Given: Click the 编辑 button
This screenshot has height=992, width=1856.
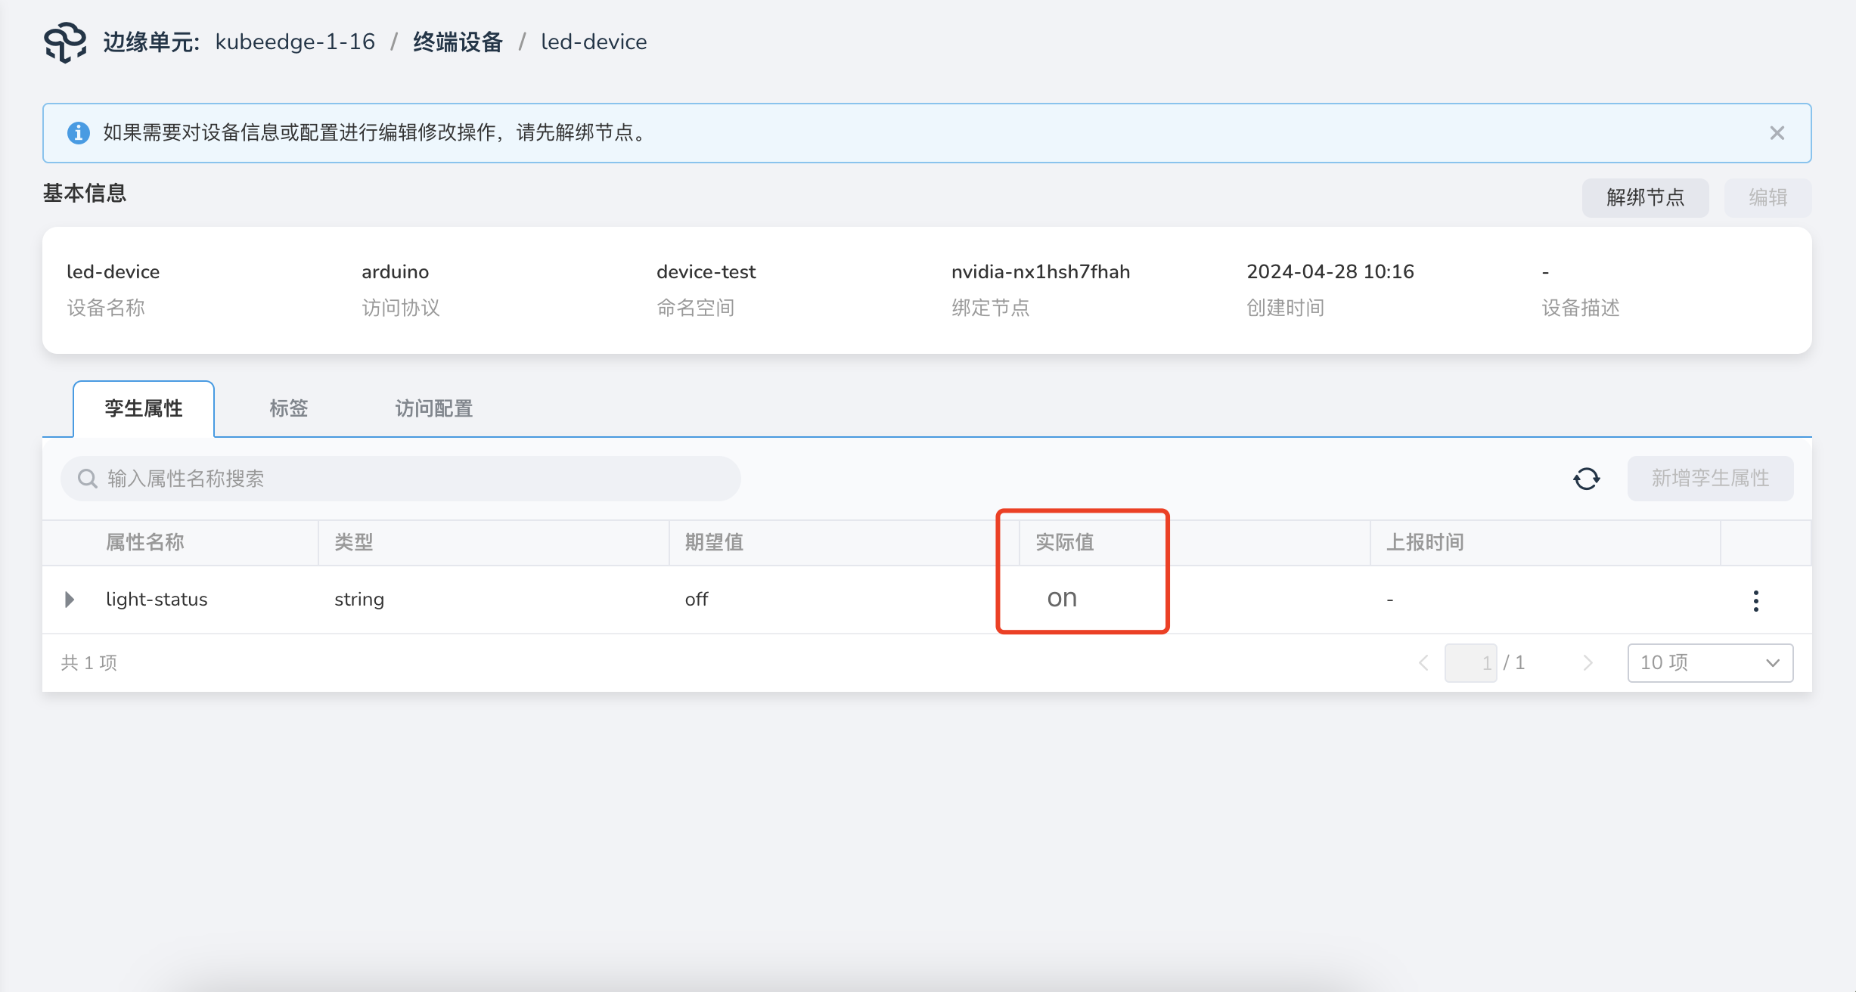Looking at the screenshot, I should 1768,197.
